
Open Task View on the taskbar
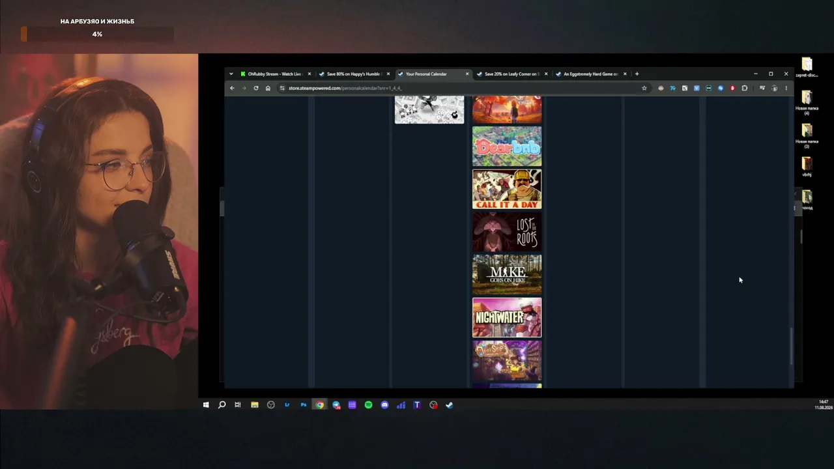pyautogui.click(x=238, y=405)
